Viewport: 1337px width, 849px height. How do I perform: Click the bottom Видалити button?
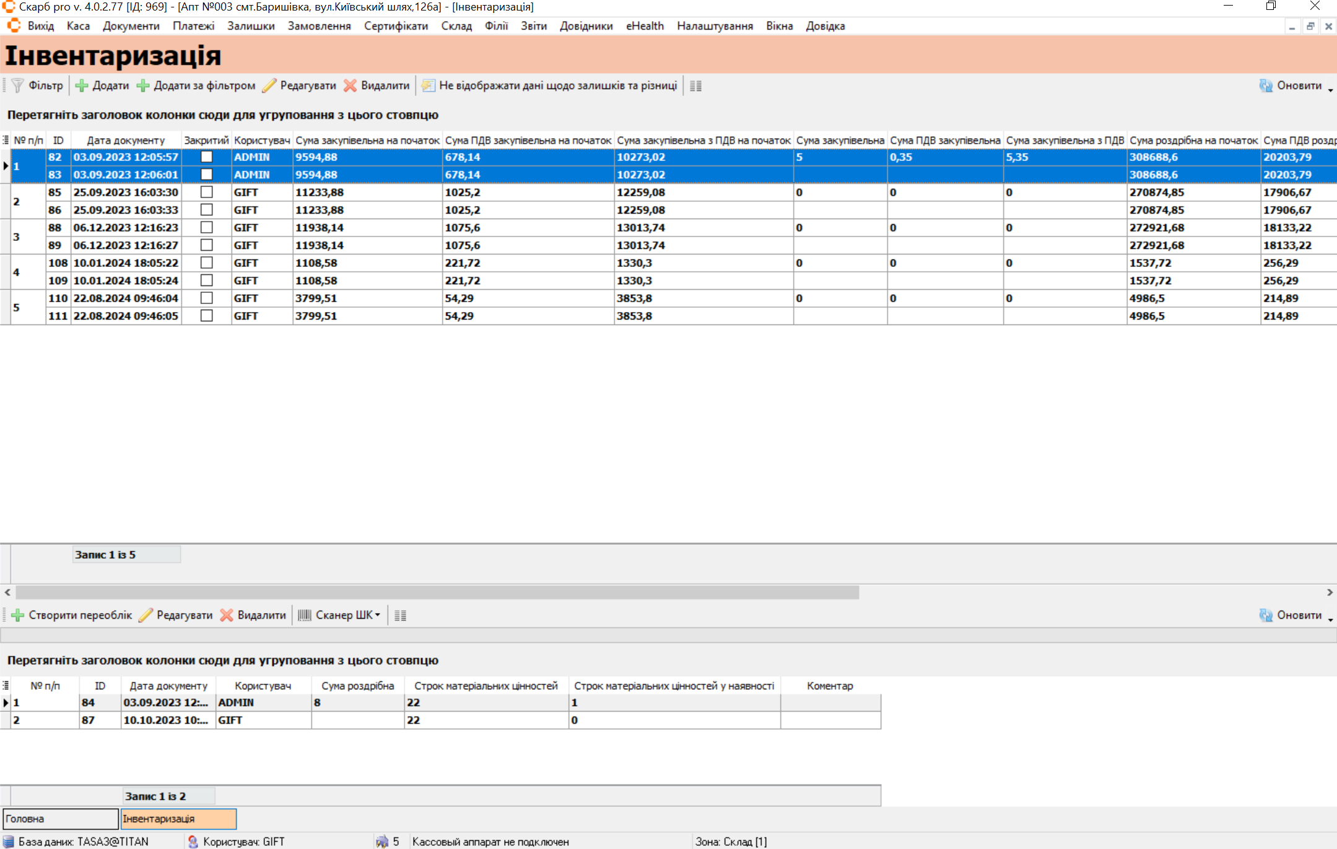click(x=254, y=615)
